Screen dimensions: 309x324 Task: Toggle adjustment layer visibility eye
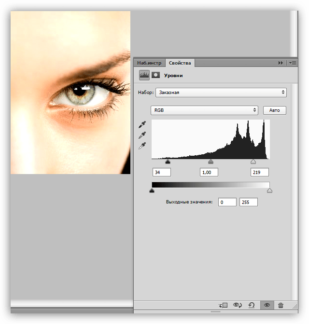click(267, 305)
